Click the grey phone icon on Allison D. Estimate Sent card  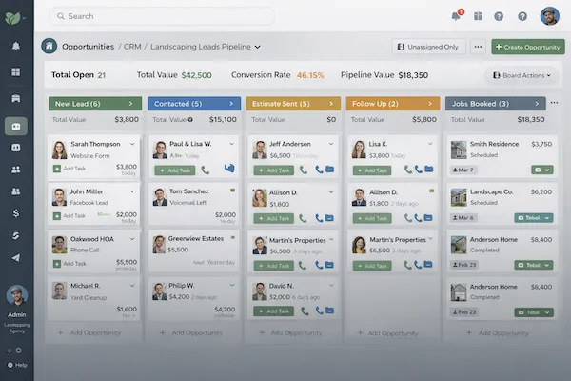tap(303, 218)
